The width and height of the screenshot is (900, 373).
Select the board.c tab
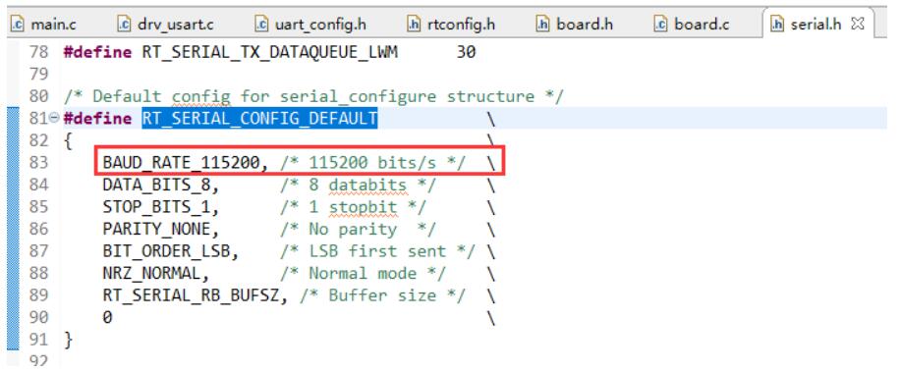693,25
